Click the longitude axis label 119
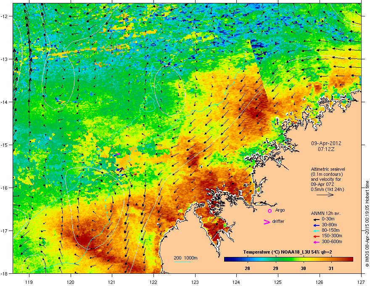 point(29,282)
